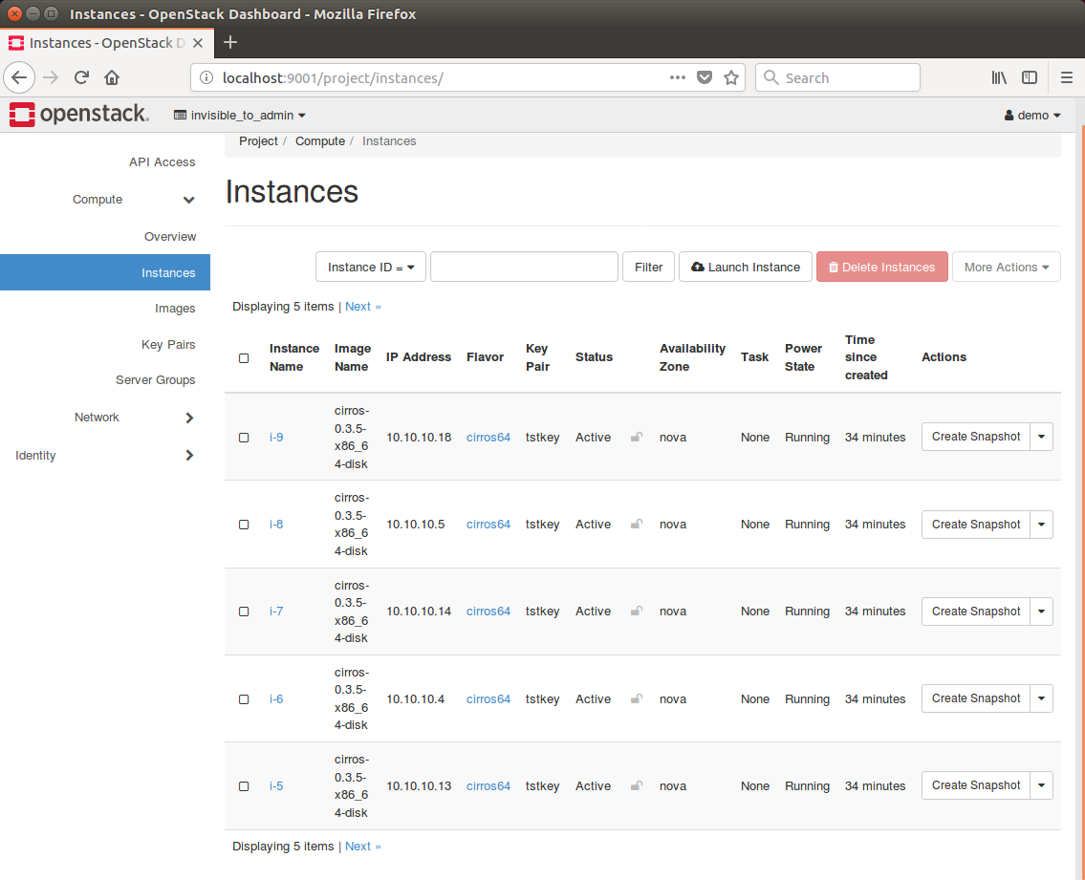Open the More Actions dropdown
Image resolution: width=1085 pixels, height=880 pixels.
click(x=1006, y=267)
